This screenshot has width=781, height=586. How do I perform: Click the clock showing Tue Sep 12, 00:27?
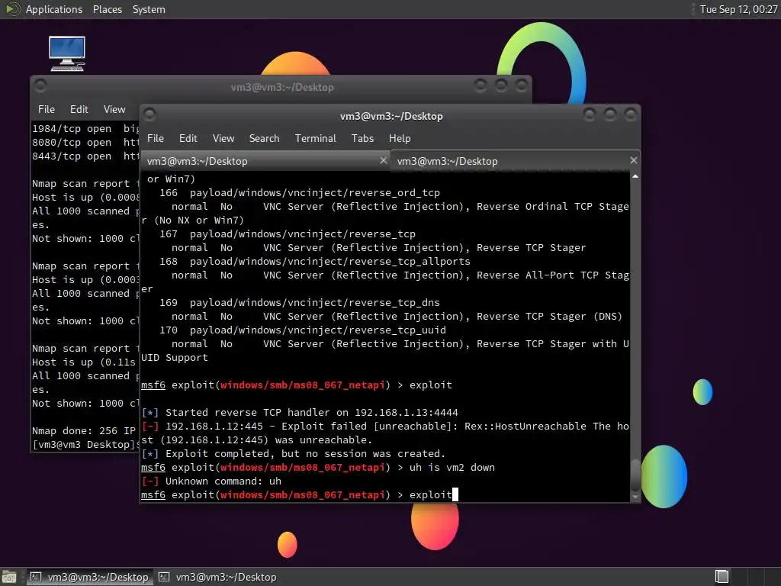[738, 9]
